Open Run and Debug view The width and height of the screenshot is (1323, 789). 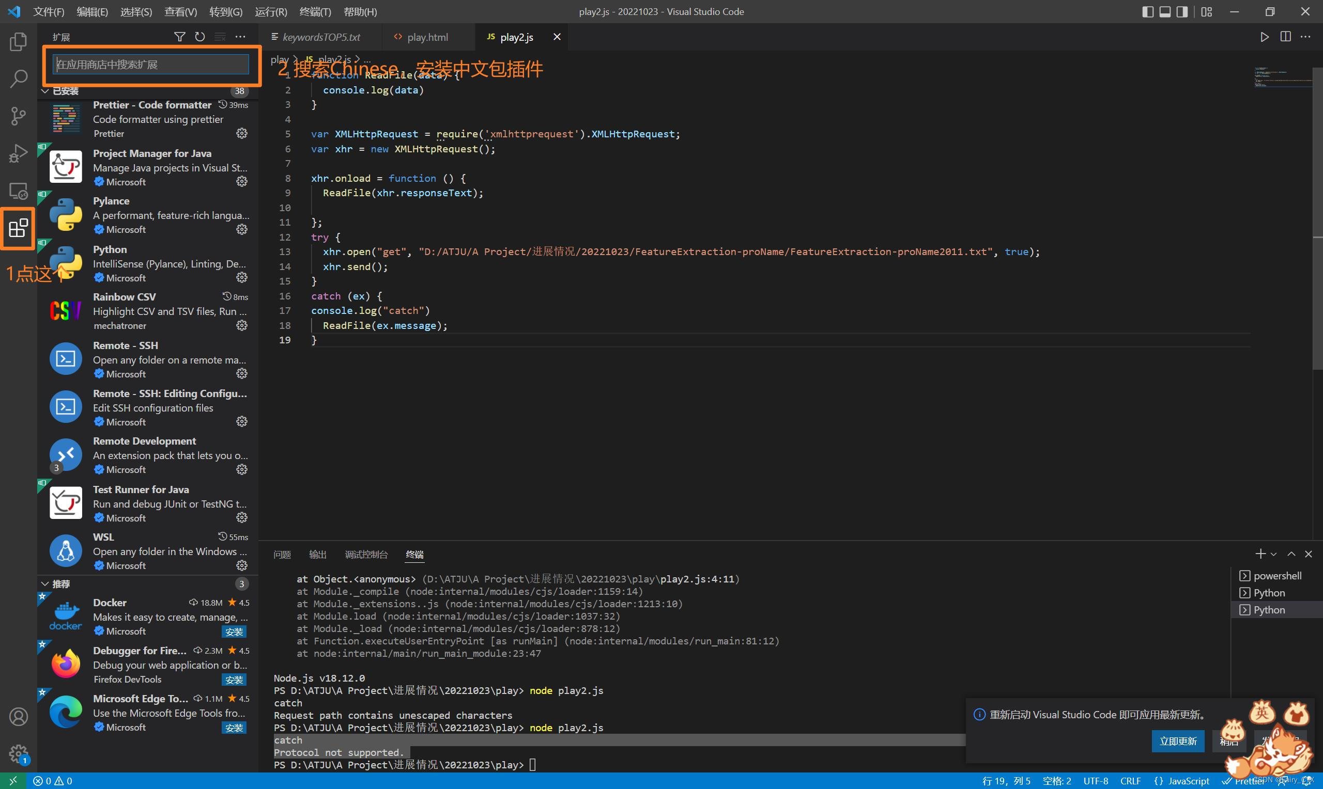tap(18, 153)
